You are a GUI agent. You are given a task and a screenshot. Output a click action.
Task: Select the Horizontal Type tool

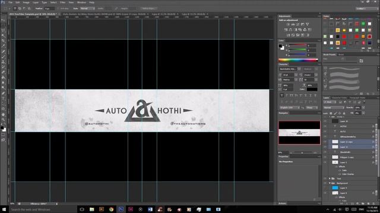[3, 99]
